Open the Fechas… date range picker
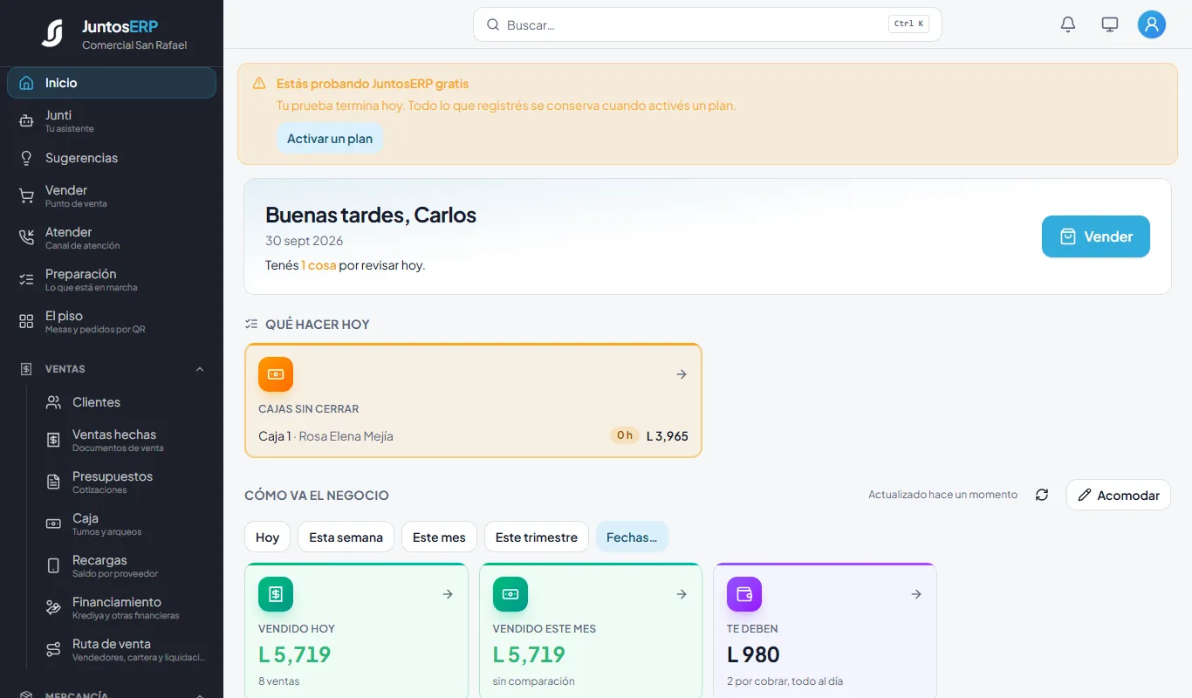 (632, 537)
